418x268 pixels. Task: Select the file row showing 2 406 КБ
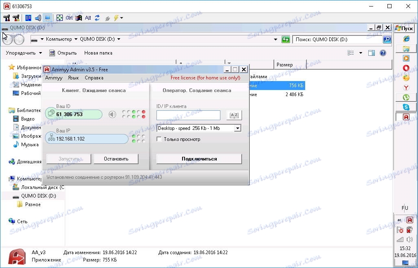point(277,94)
